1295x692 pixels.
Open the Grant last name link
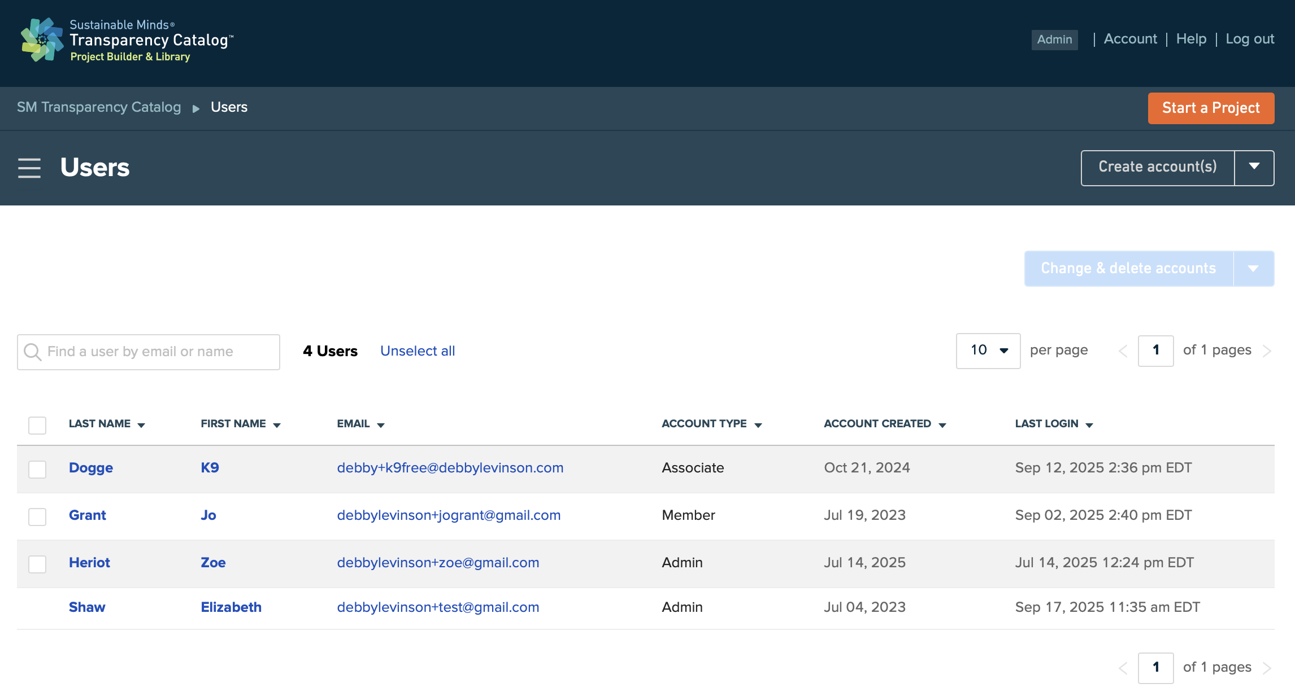pos(88,515)
